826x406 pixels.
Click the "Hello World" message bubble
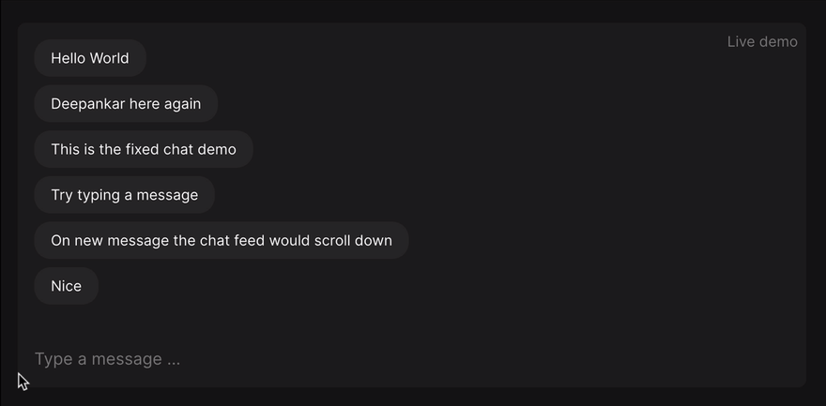point(90,58)
